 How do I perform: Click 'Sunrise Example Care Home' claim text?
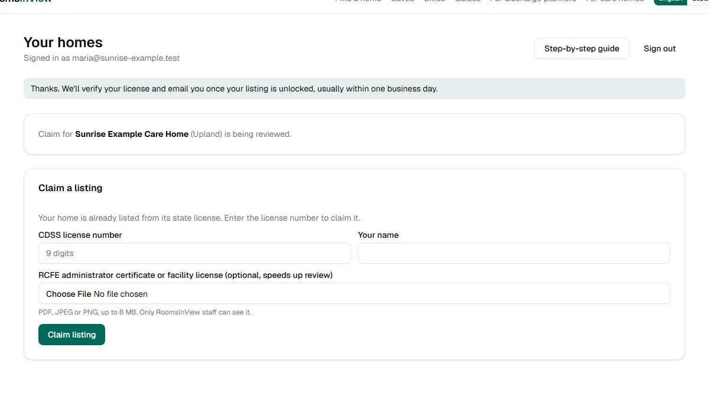point(132,134)
